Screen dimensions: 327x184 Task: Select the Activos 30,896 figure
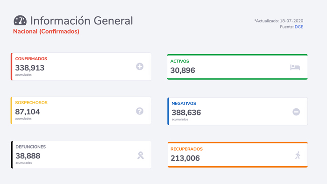pyautogui.click(x=183, y=71)
